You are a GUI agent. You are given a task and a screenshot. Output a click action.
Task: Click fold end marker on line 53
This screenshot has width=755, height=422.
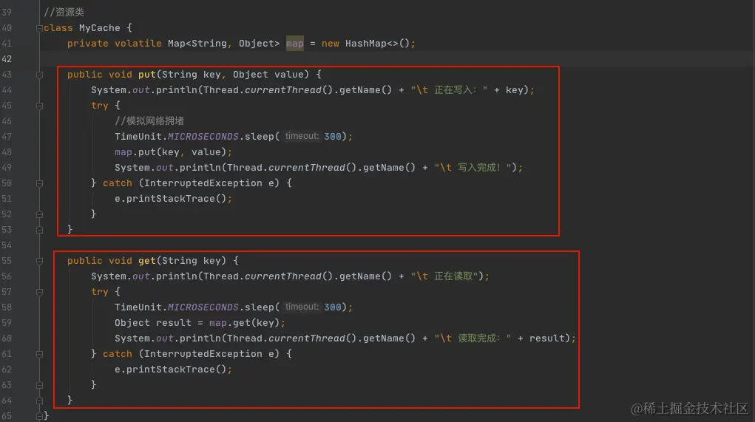coord(39,230)
